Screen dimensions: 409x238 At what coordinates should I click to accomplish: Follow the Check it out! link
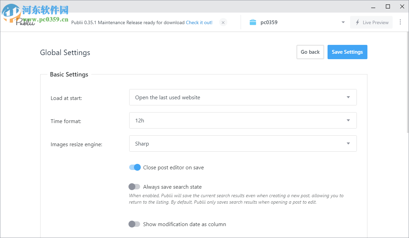click(x=199, y=22)
